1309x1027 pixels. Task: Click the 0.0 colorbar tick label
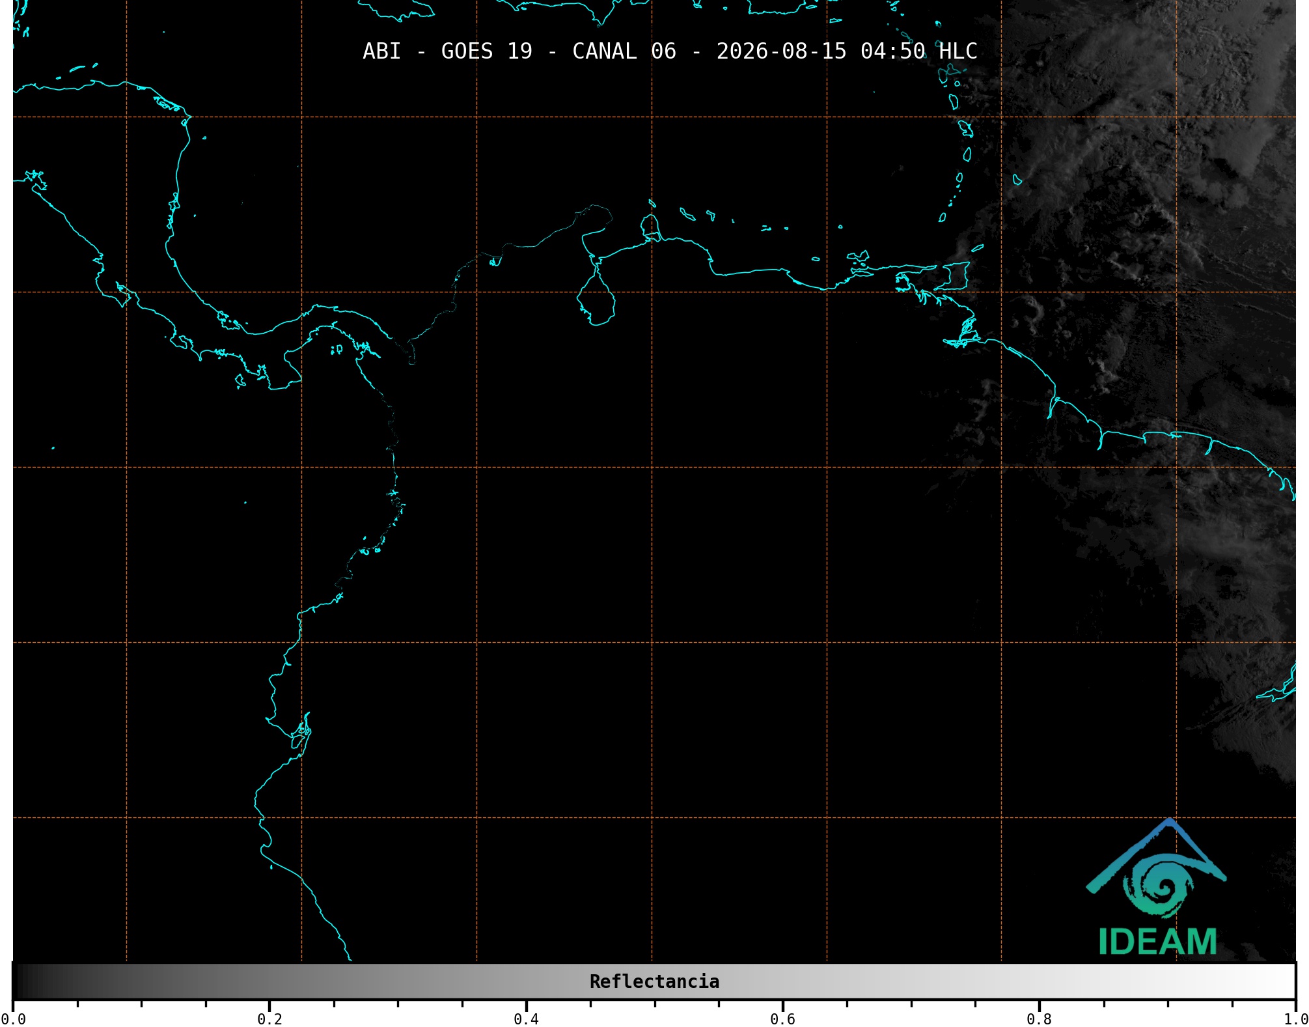[13, 1019]
